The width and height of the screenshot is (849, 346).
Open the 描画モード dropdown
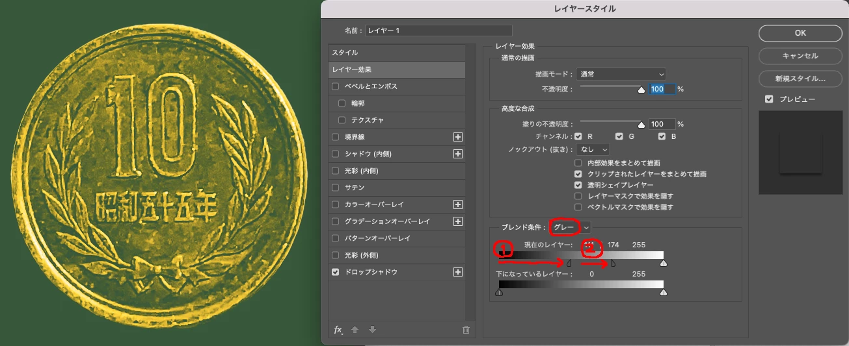[x=621, y=74]
